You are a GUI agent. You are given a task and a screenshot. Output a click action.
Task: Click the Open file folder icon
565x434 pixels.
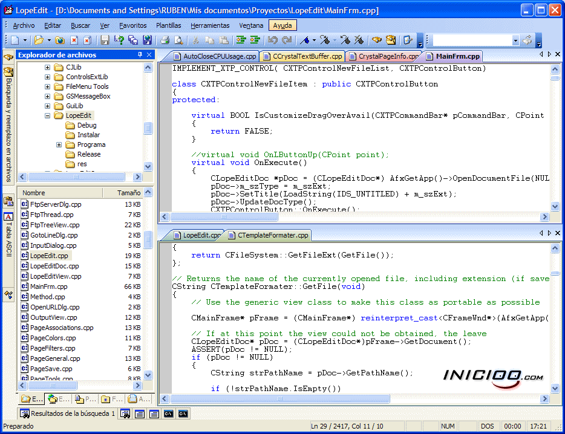(39, 40)
